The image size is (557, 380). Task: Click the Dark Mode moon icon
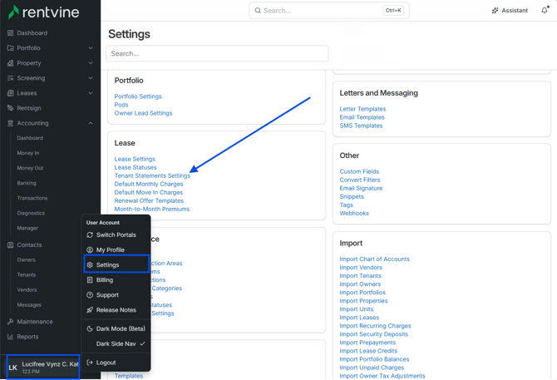tap(90, 328)
